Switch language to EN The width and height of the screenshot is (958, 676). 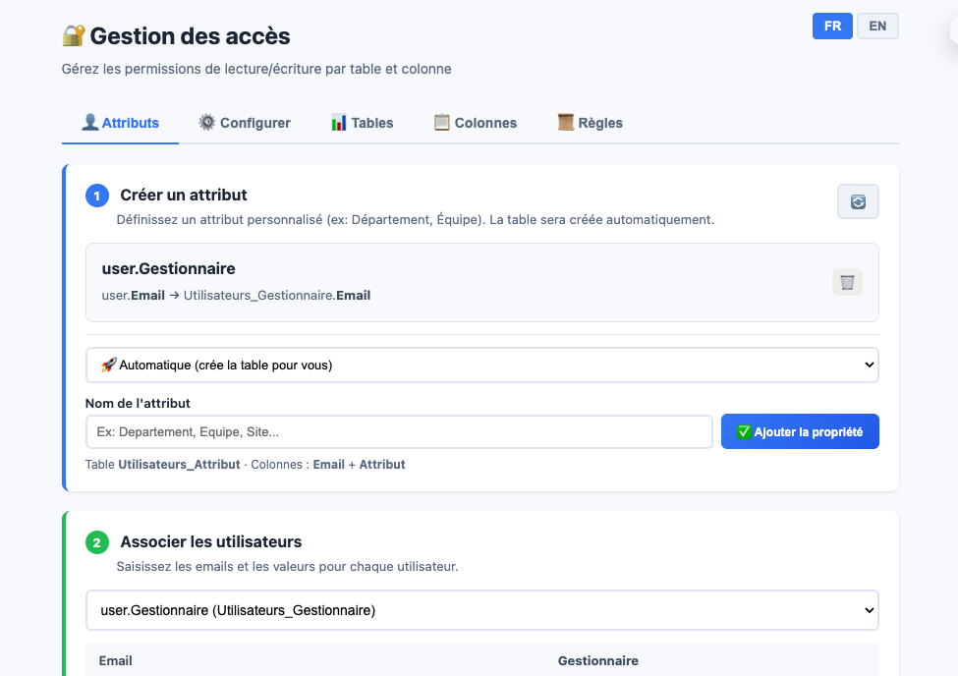tap(877, 26)
